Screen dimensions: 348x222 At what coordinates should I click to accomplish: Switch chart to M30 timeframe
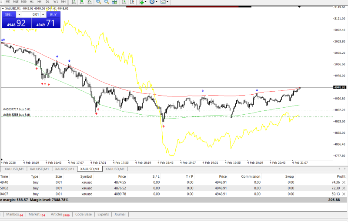pyautogui.click(x=24, y=1)
